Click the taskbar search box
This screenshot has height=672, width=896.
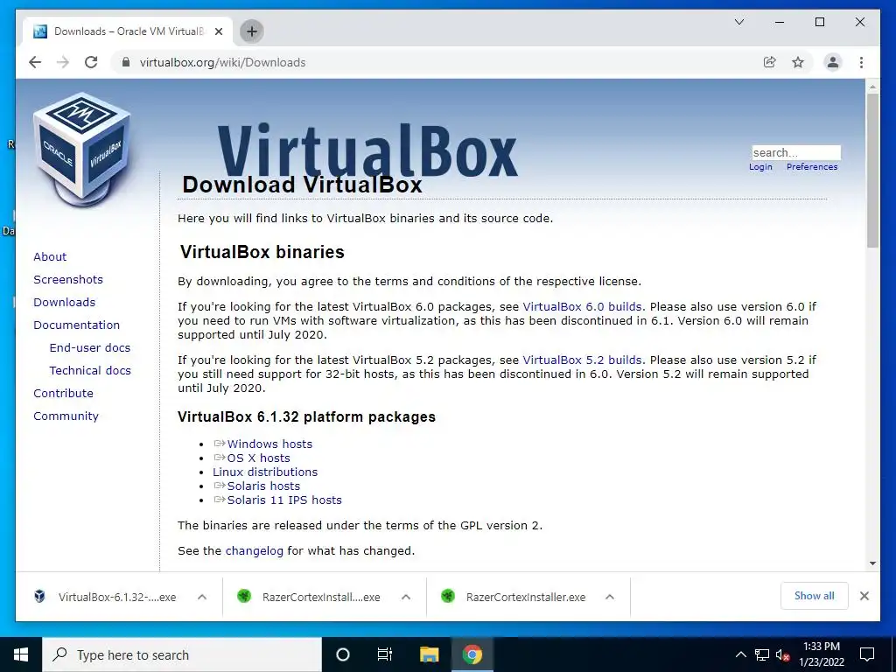182,654
